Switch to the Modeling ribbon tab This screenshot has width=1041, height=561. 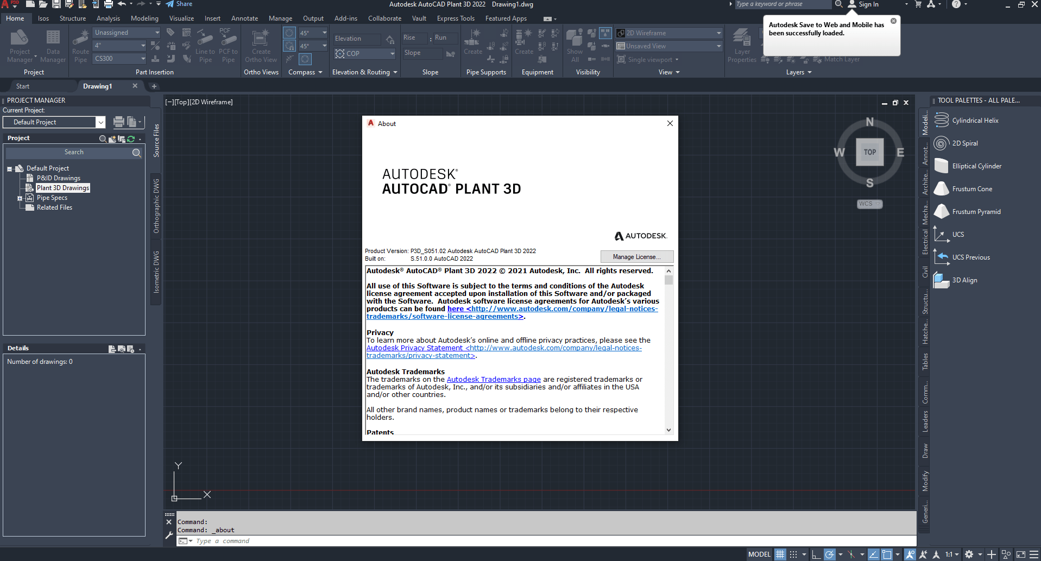144,18
